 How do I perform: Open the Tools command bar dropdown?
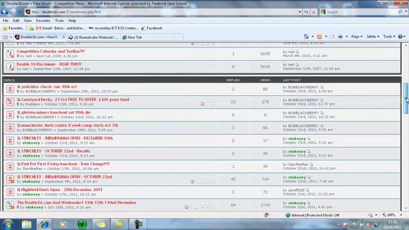click(389, 36)
